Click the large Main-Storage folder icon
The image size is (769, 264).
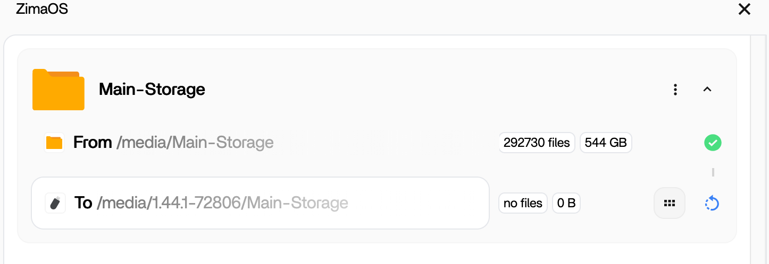click(x=58, y=90)
